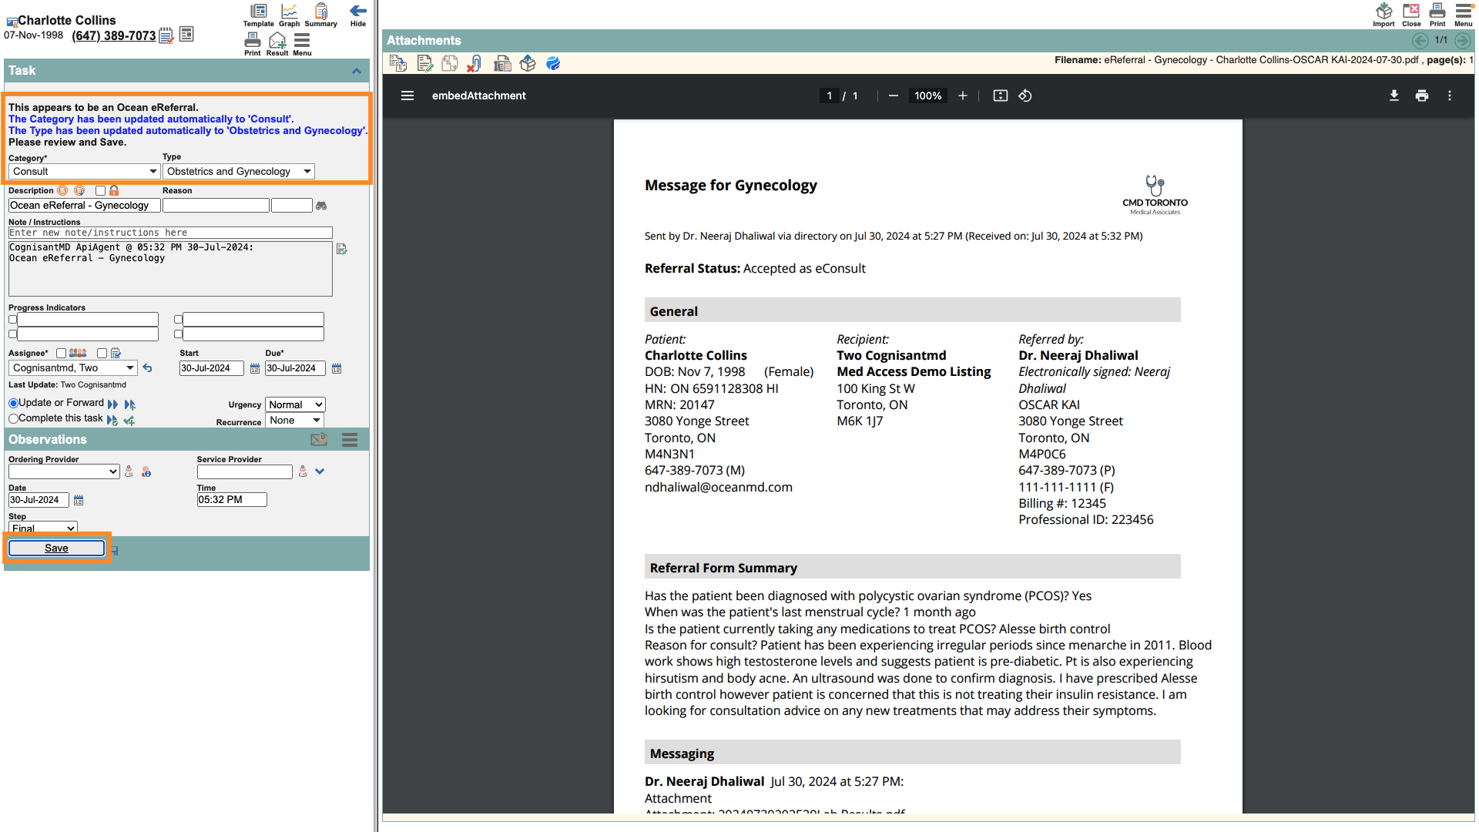Click the complete-and-add green check icon
Viewport: 1479px width, 832px height.
click(x=129, y=420)
